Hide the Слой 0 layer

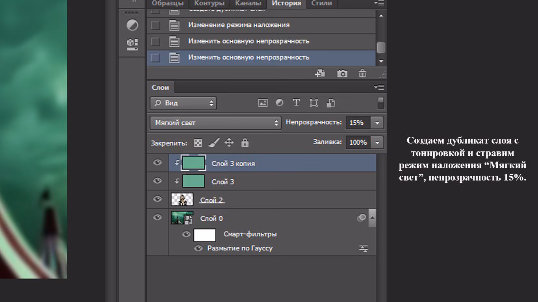pos(158,217)
